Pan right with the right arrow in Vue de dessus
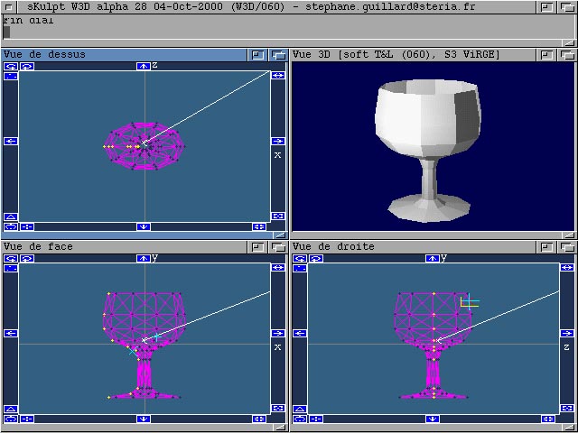 click(x=278, y=141)
